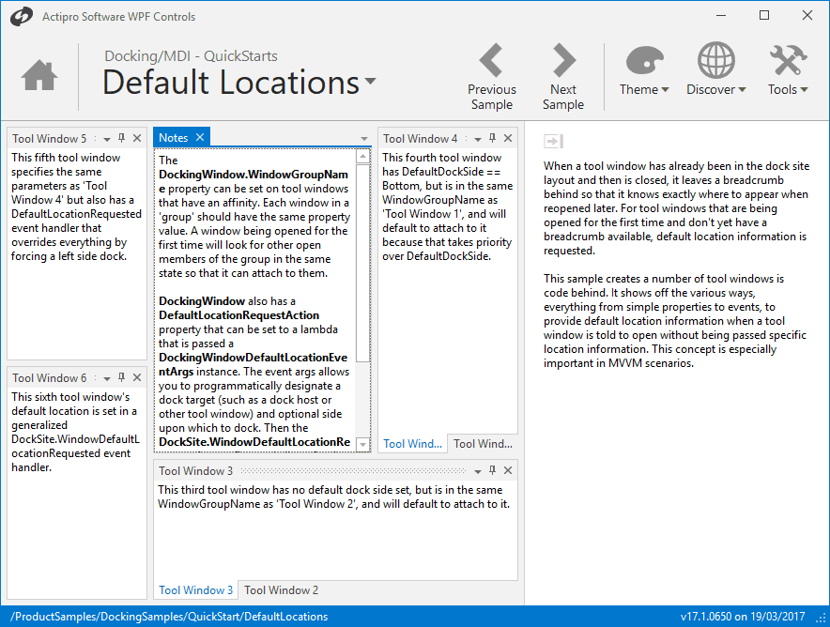Auto-hide Tool Window 5 with pin
Viewport: 830px width, 627px height.
click(x=122, y=138)
